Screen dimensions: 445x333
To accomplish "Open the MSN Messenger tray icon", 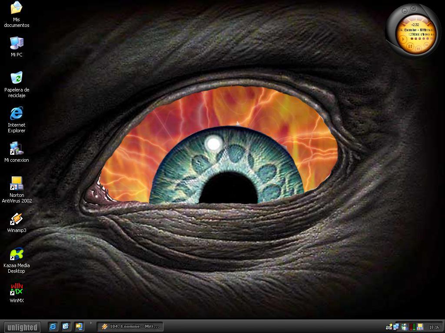I will pyautogui.click(x=405, y=327).
